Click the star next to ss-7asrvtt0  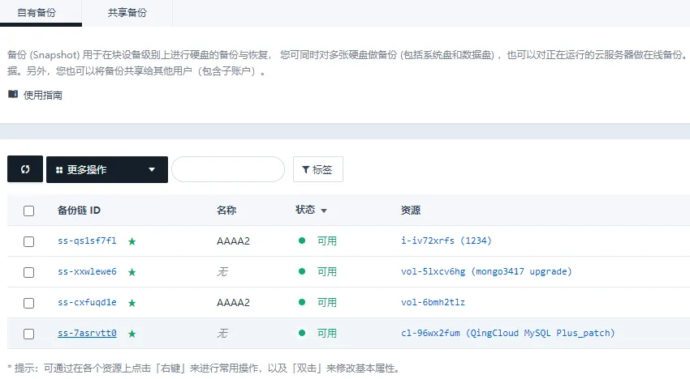[132, 334]
